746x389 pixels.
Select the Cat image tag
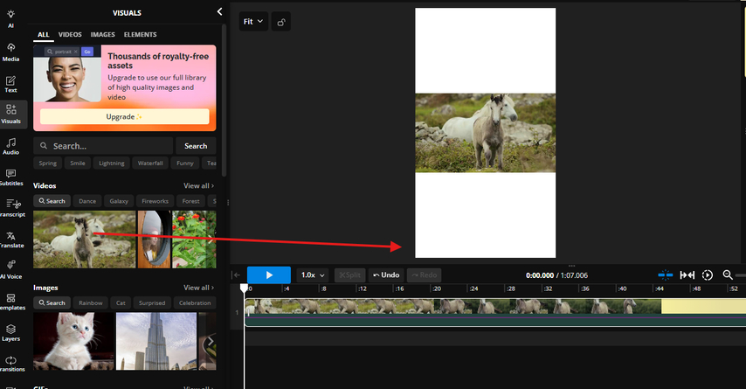click(x=121, y=302)
